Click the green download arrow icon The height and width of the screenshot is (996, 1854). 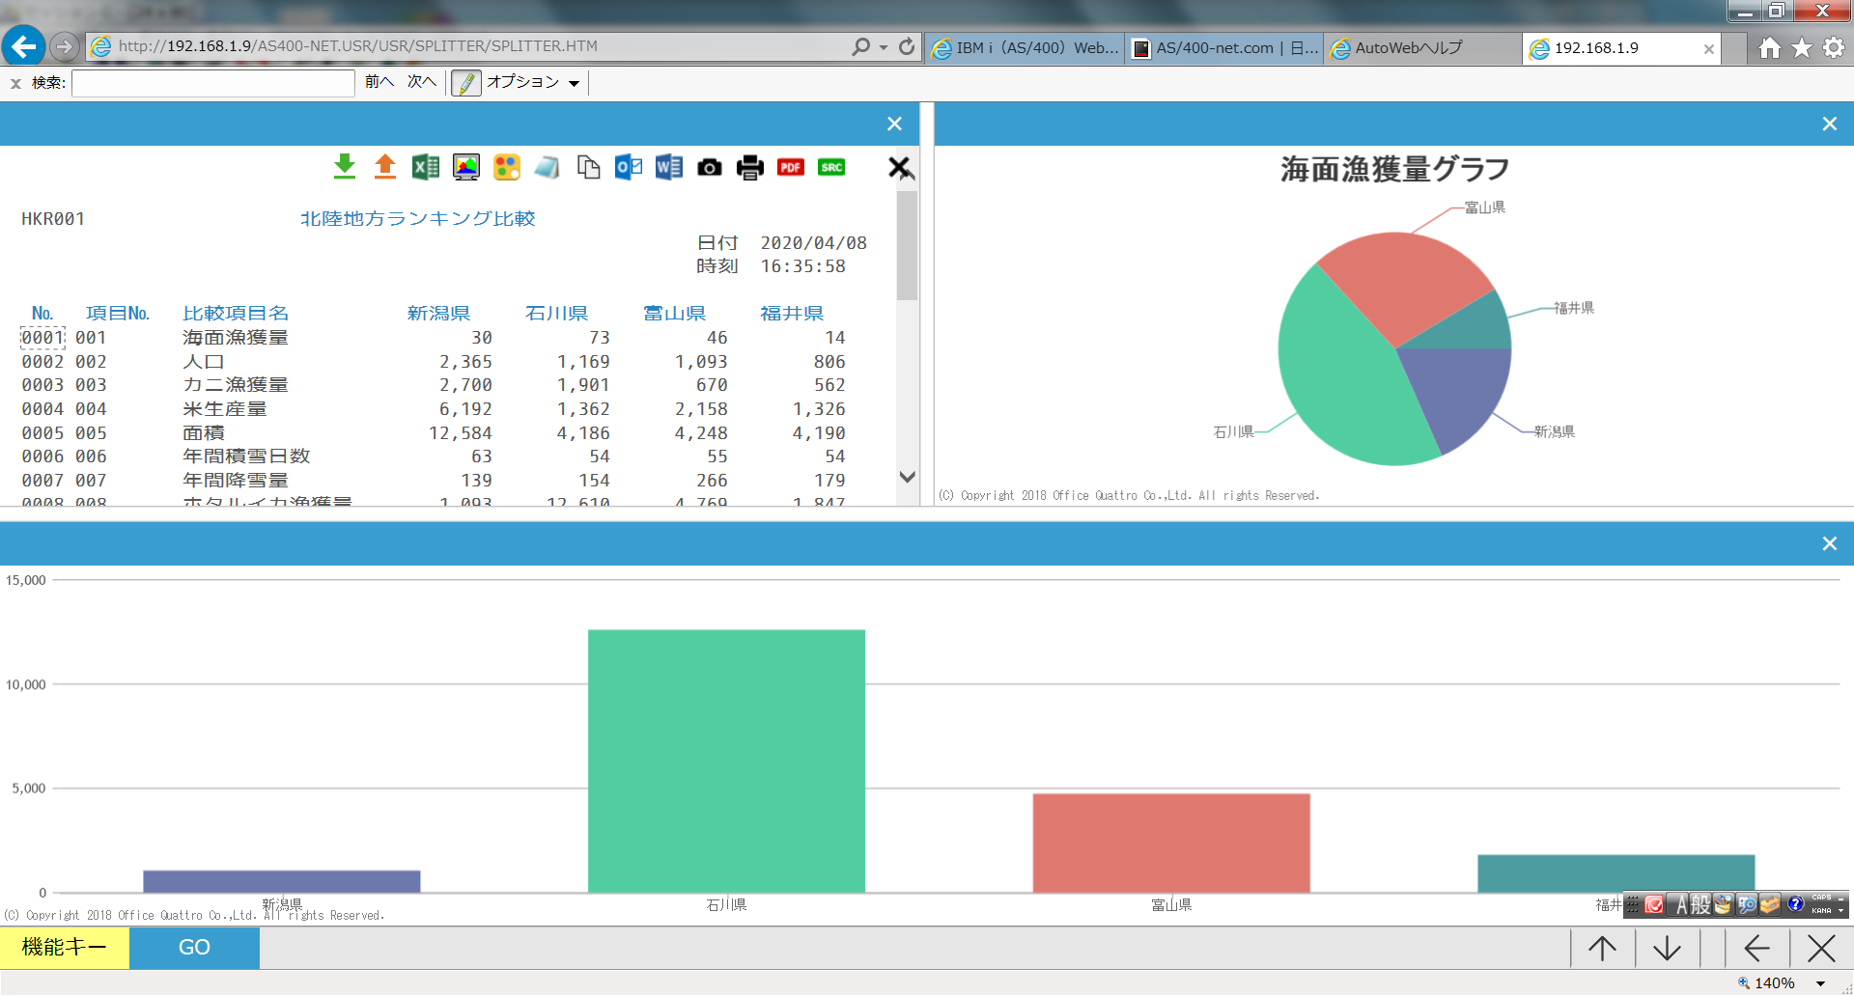click(x=345, y=167)
